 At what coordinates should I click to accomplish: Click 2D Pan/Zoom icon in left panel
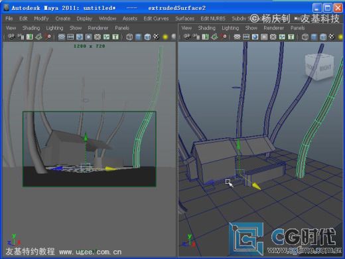(x=48, y=37)
